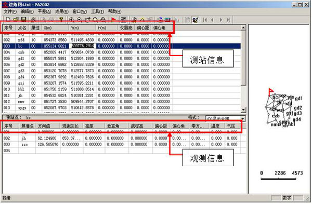Click direction value 62.124980 for jh
Viewport: 312px width, 204px height.
tap(47, 138)
